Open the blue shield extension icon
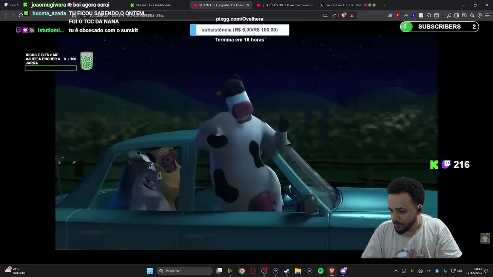This screenshot has height=277, width=493. pyautogui.click(x=413, y=15)
